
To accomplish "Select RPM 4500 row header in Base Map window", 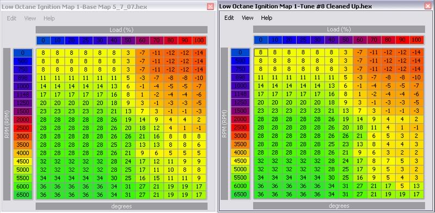I will click(x=23, y=161).
